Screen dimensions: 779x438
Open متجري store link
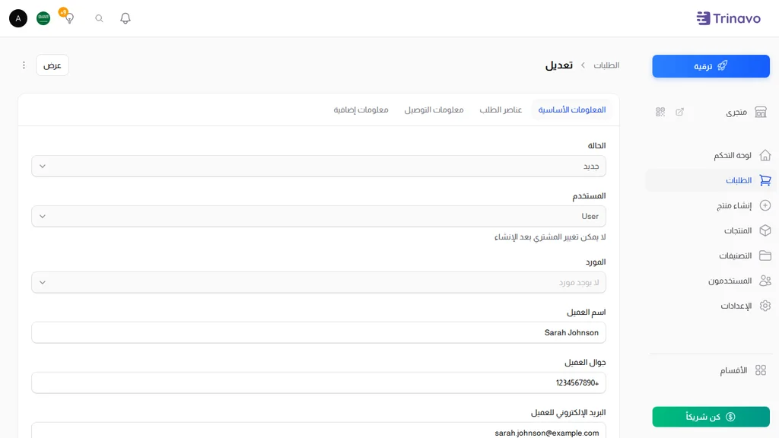tap(736, 113)
